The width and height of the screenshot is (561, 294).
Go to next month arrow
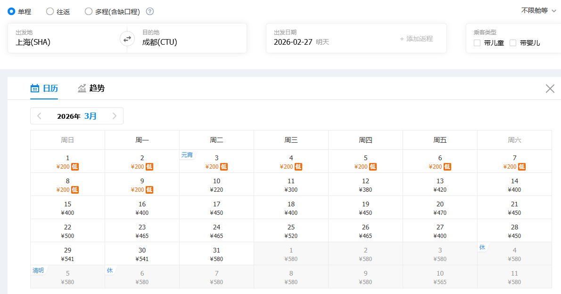[114, 116]
